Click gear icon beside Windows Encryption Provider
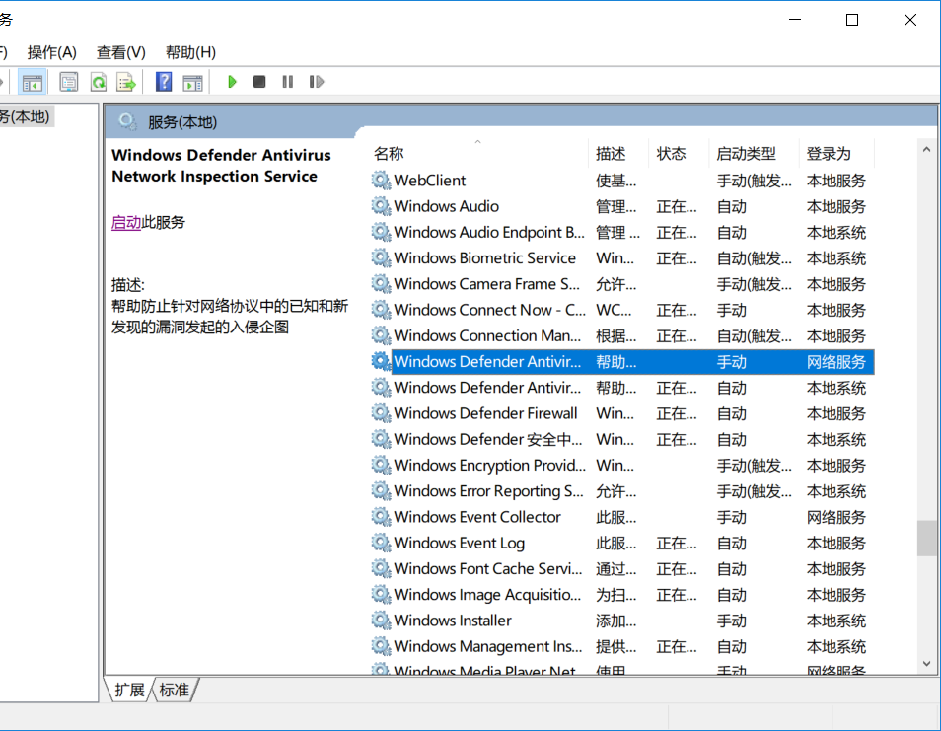The image size is (941, 731). point(381,465)
